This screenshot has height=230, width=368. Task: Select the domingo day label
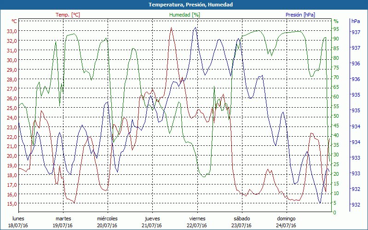point(286,218)
